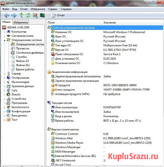Open the Избранное menu in menu bar

[38, 9]
